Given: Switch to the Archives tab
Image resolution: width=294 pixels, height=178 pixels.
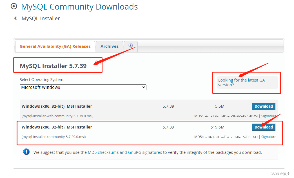Looking at the screenshot, I should pyautogui.click(x=110, y=46).
